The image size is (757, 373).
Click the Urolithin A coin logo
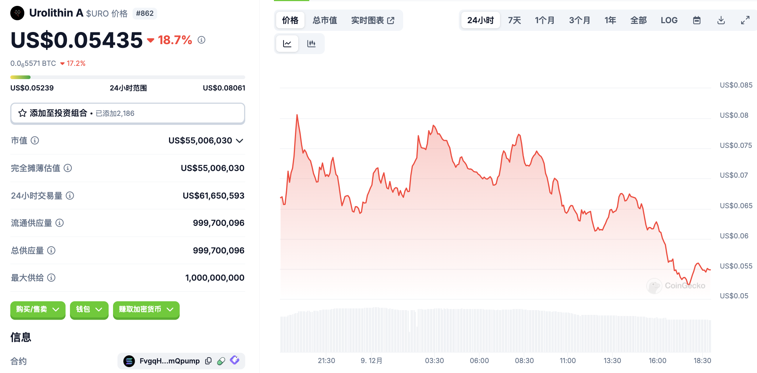pos(17,13)
